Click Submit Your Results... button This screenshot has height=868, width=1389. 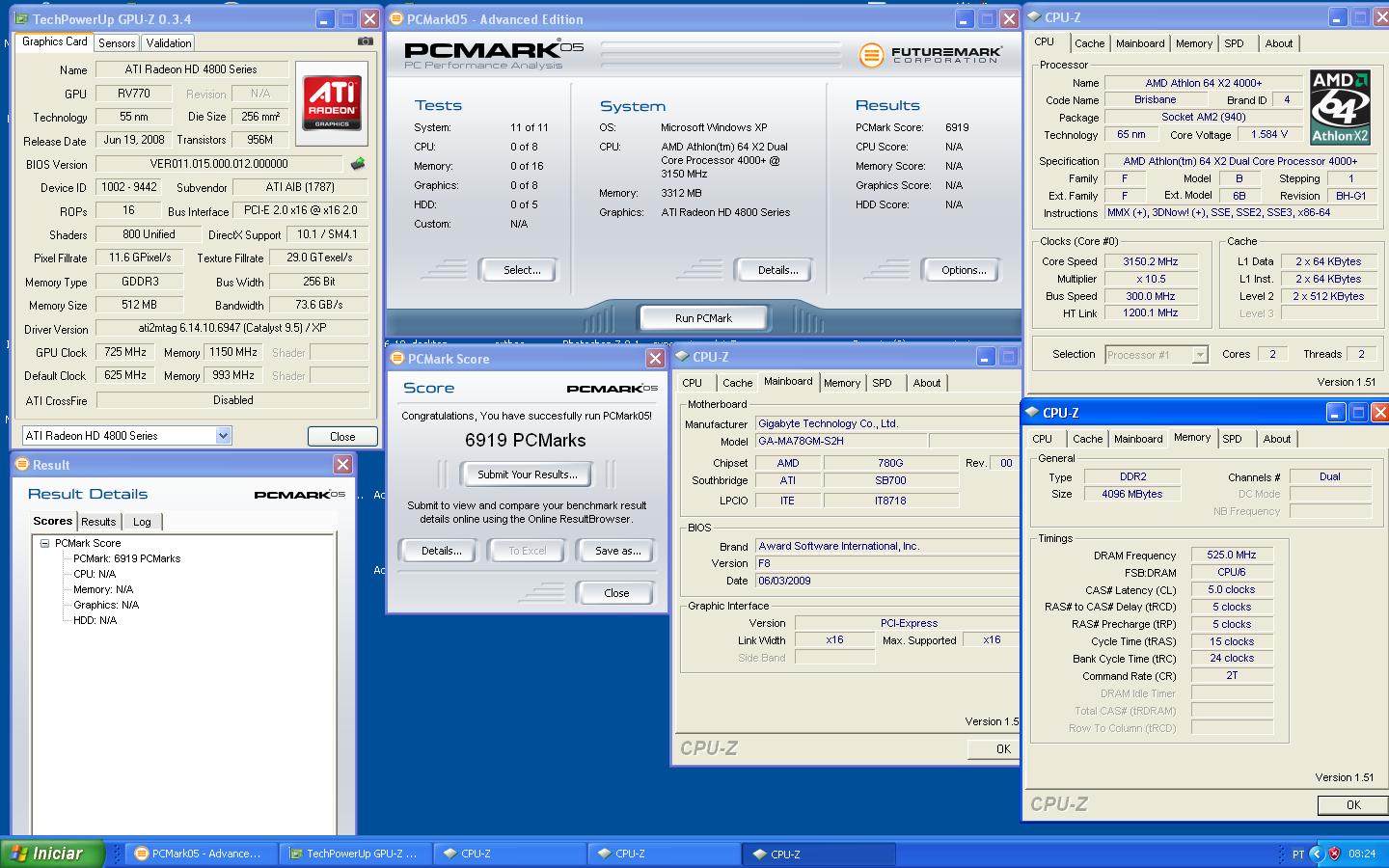(527, 475)
